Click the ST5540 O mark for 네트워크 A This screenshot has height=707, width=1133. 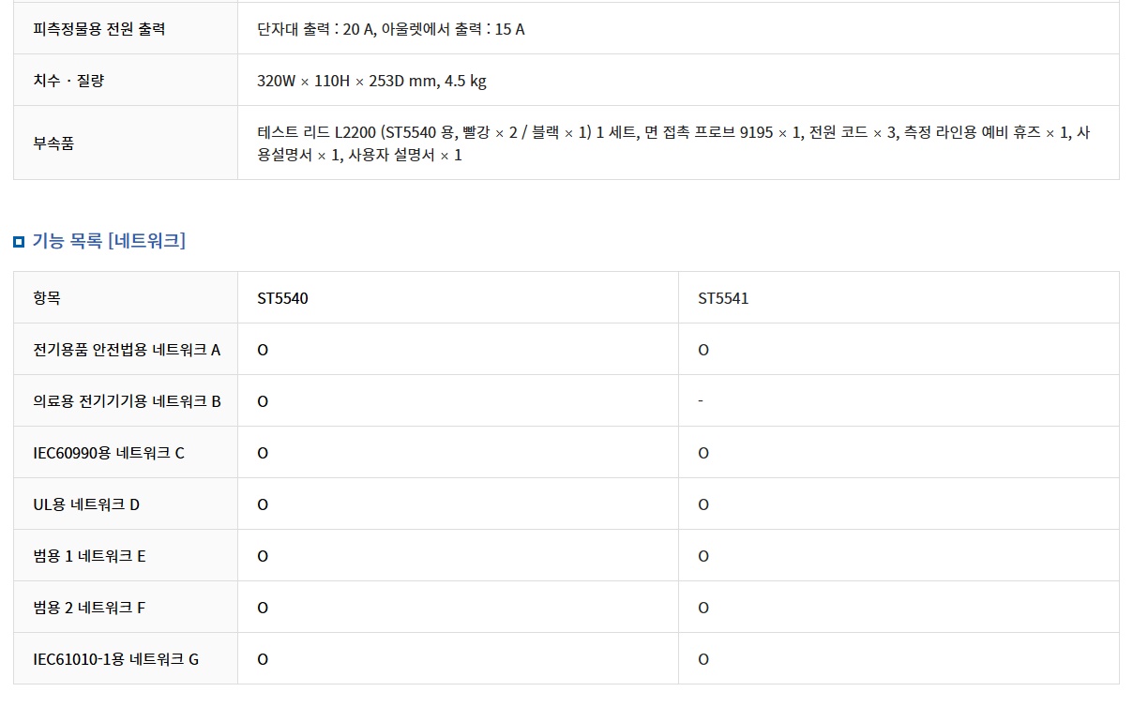click(x=263, y=351)
